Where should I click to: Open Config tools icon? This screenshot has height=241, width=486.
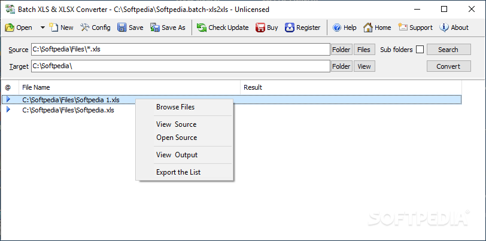(x=84, y=28)
